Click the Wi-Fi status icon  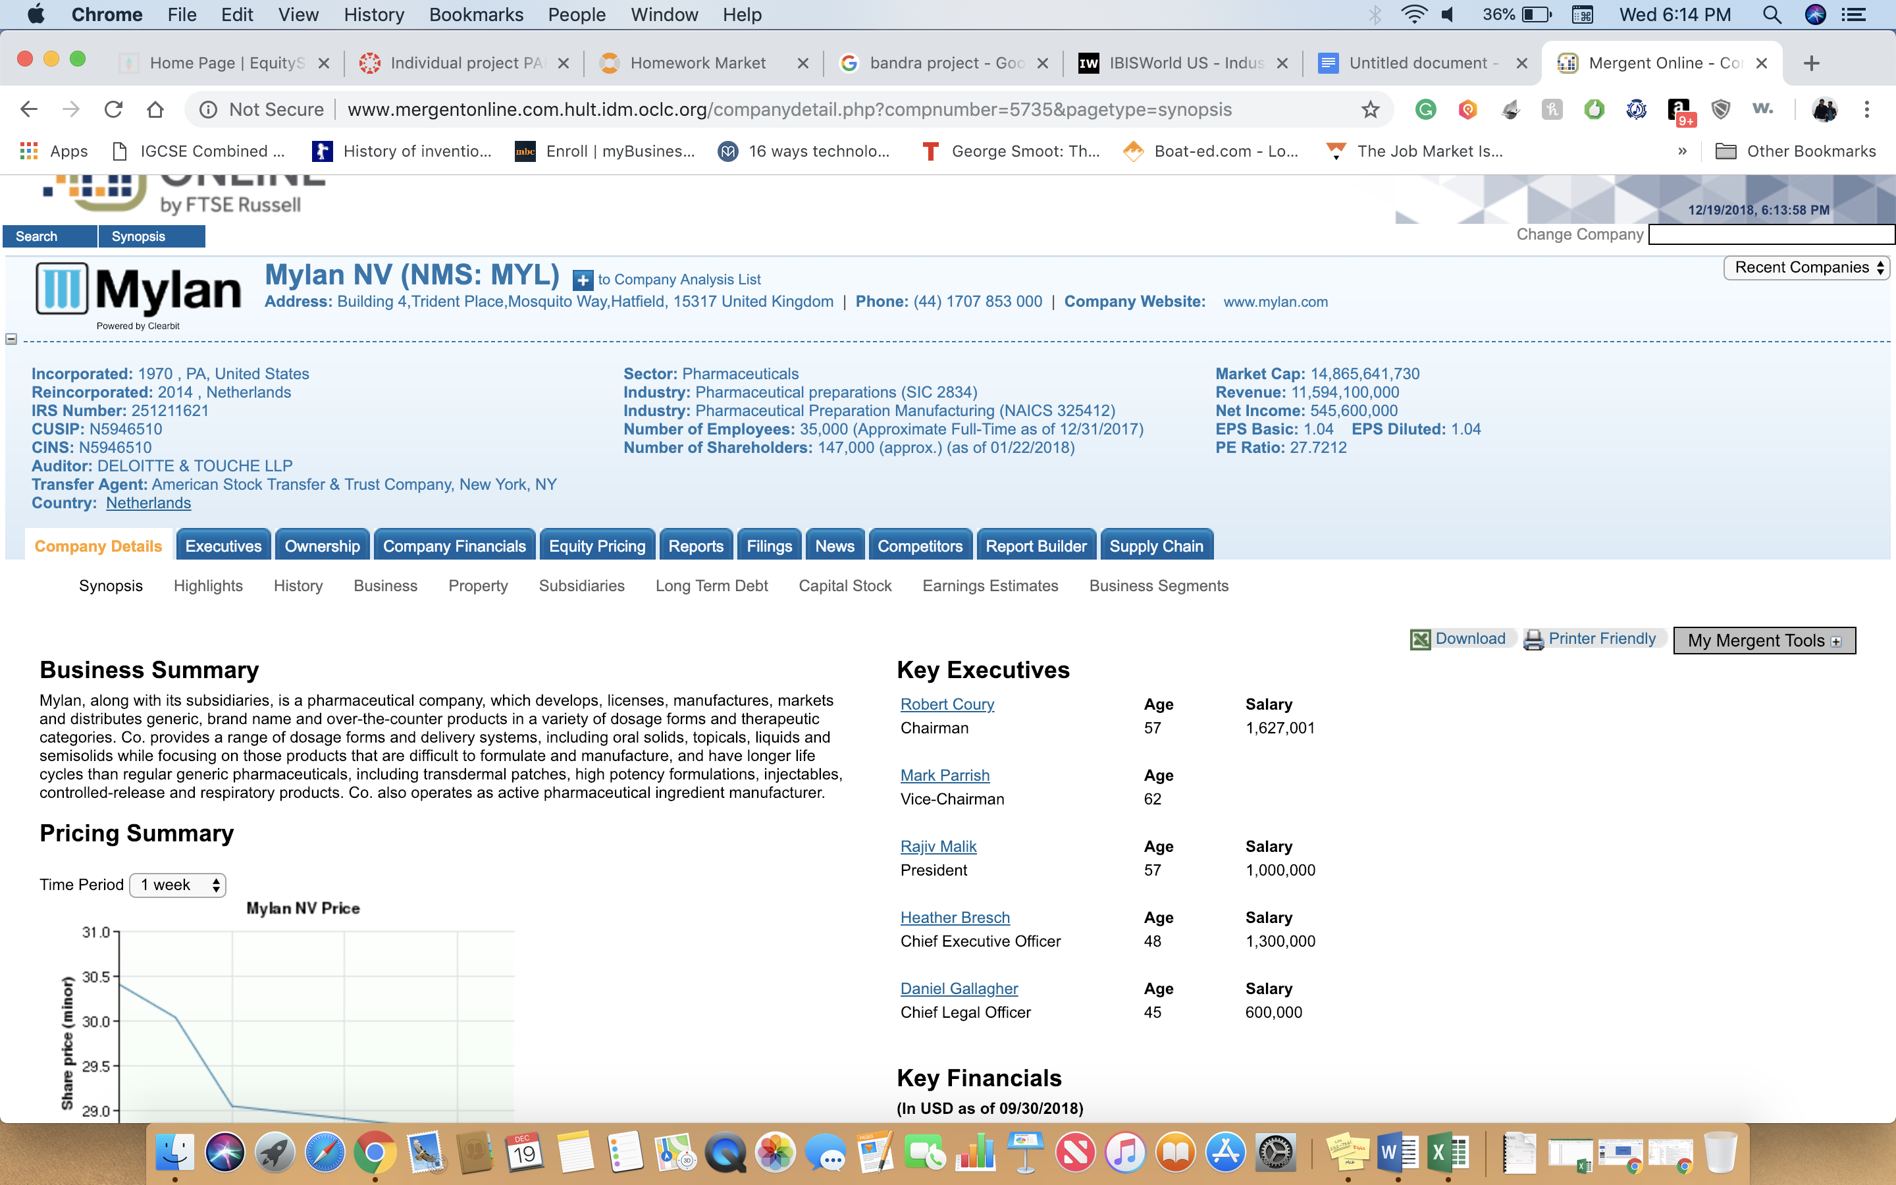click(1414, 15)
